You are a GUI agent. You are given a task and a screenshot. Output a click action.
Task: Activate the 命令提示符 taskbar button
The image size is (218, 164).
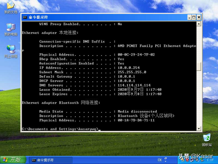(51, 160)
